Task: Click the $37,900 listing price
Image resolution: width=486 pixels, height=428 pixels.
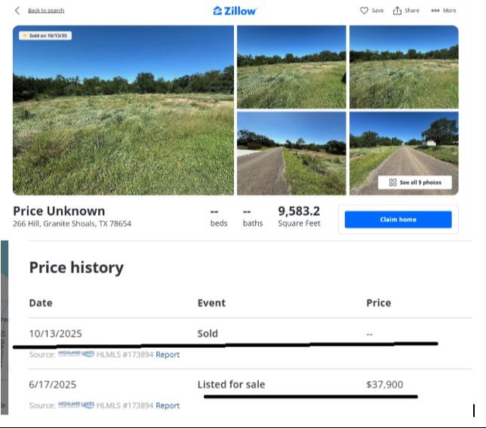Action: pos(384,384)
